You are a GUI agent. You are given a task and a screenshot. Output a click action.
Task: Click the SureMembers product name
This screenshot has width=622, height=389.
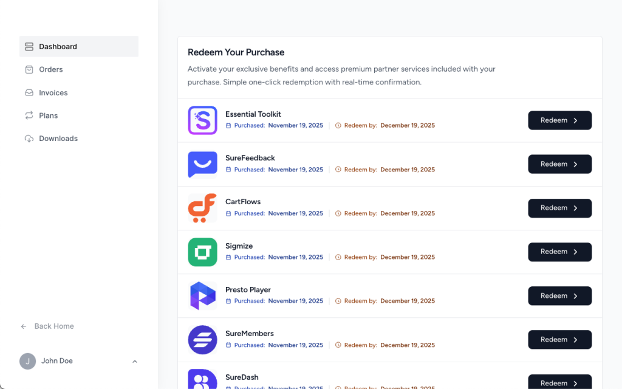pyautogui.click(x=250, y=334)
